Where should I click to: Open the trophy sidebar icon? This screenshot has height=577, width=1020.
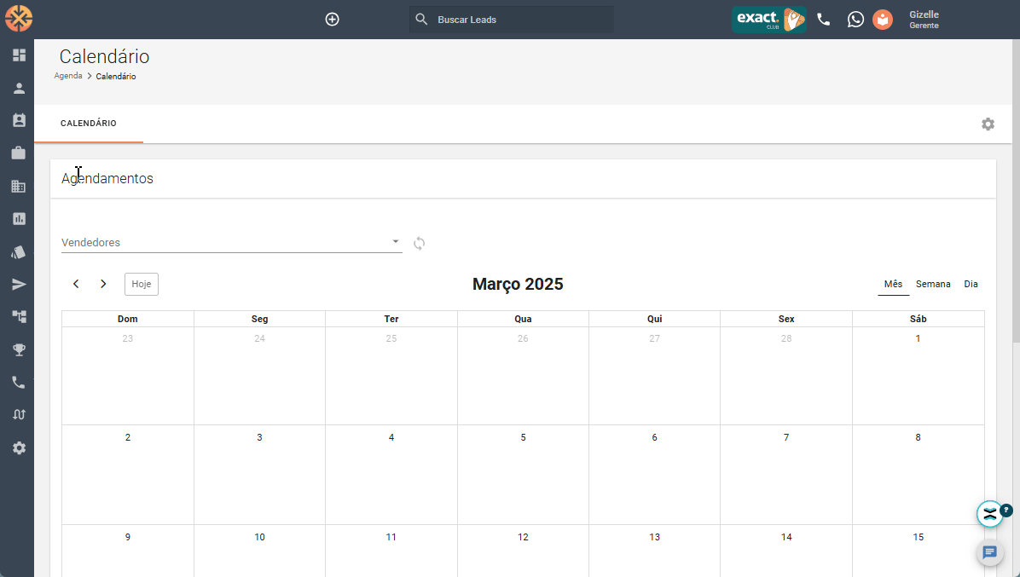click(x=19, y=349)
